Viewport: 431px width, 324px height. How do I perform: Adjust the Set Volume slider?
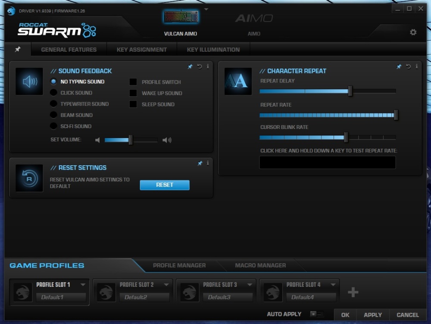click(131, 140)
